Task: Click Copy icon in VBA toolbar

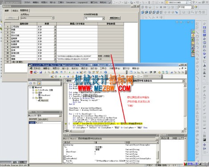Action: pyautogui.click(x=49, y=72)
